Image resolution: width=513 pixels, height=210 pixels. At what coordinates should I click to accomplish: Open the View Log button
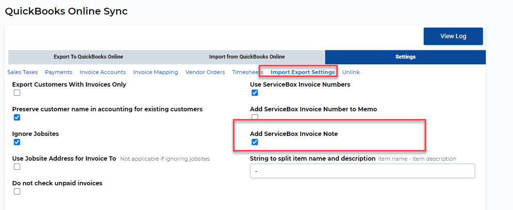point(453,36)
